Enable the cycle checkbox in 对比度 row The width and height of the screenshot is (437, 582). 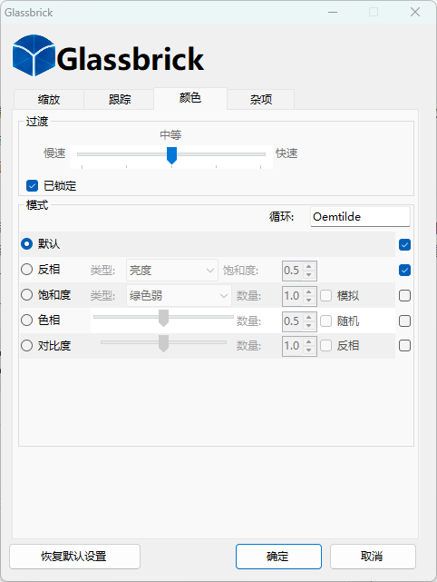[x=404, y=346]
